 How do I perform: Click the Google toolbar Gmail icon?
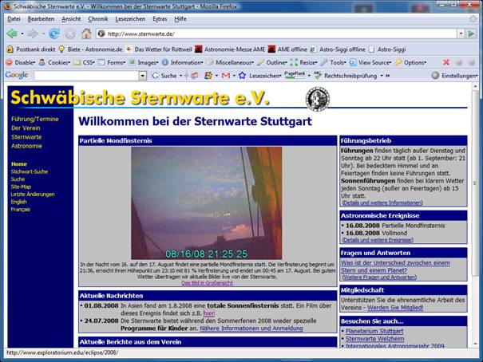click(226, 76)
